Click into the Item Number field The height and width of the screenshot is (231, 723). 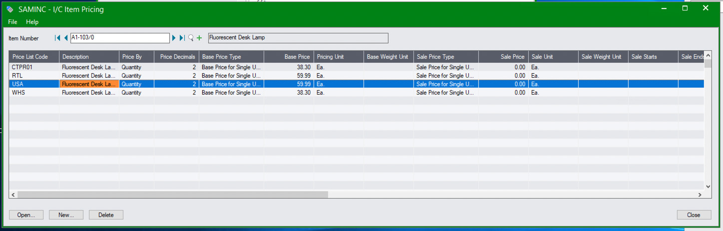tap(120, 38)
